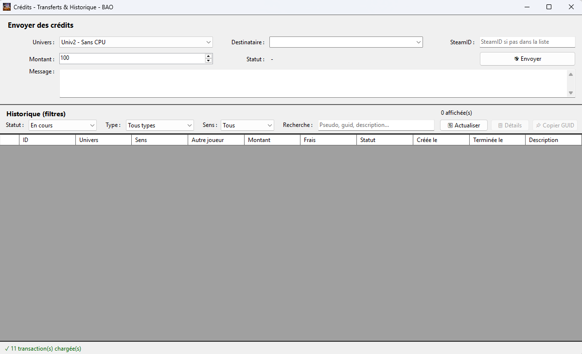This screenshot has width=582, height=354.
Task: Click the Recherche search field
Action: pos(376,125)
